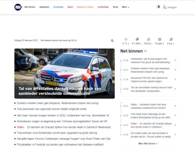The width and height of the screenshot is (195, 149).
Task: Toggle the dark mode theme icon
Action: coord(158,7)
